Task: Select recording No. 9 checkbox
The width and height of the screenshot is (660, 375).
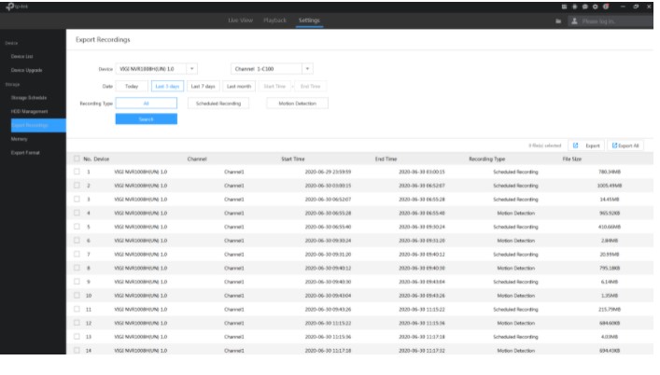Action: coord(77,282)
